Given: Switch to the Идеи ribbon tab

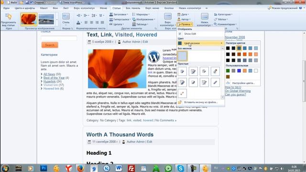Looking at the screenshot, I should click(6, 8).
